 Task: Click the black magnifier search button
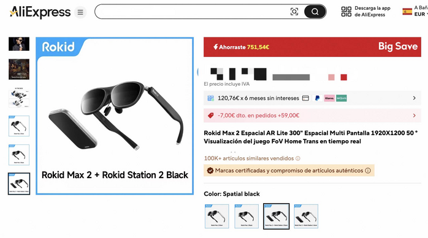tap(315, 12)
